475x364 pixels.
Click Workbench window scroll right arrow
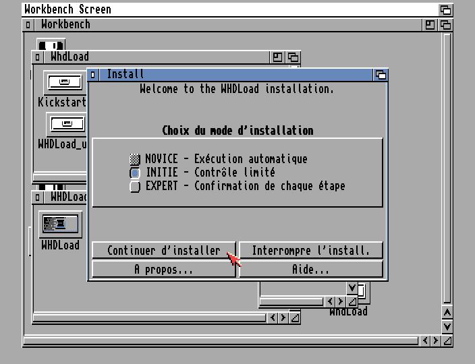click(436, 340)
